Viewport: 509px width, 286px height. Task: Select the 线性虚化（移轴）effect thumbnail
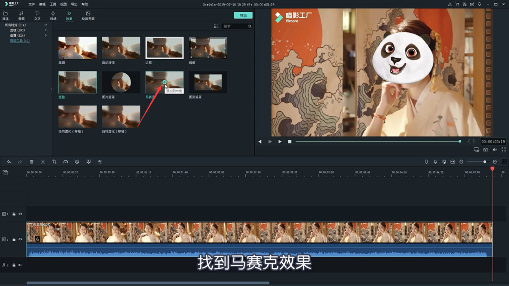[121, 116]
